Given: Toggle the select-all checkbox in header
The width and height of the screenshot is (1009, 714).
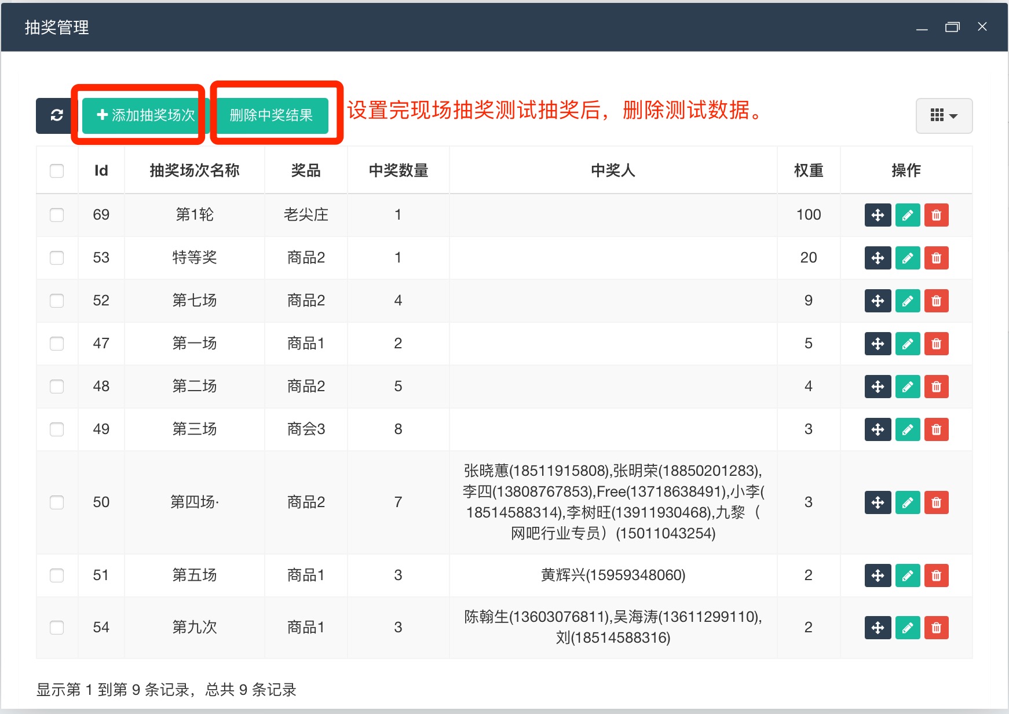Looking at the screenshot, I should (57, 171).
